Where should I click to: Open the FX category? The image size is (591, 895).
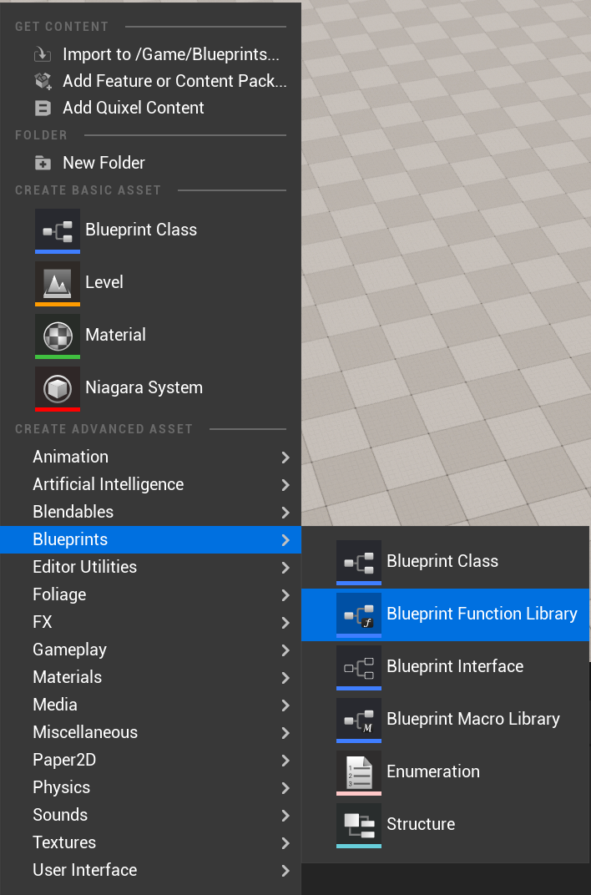[x=150, y=622]
